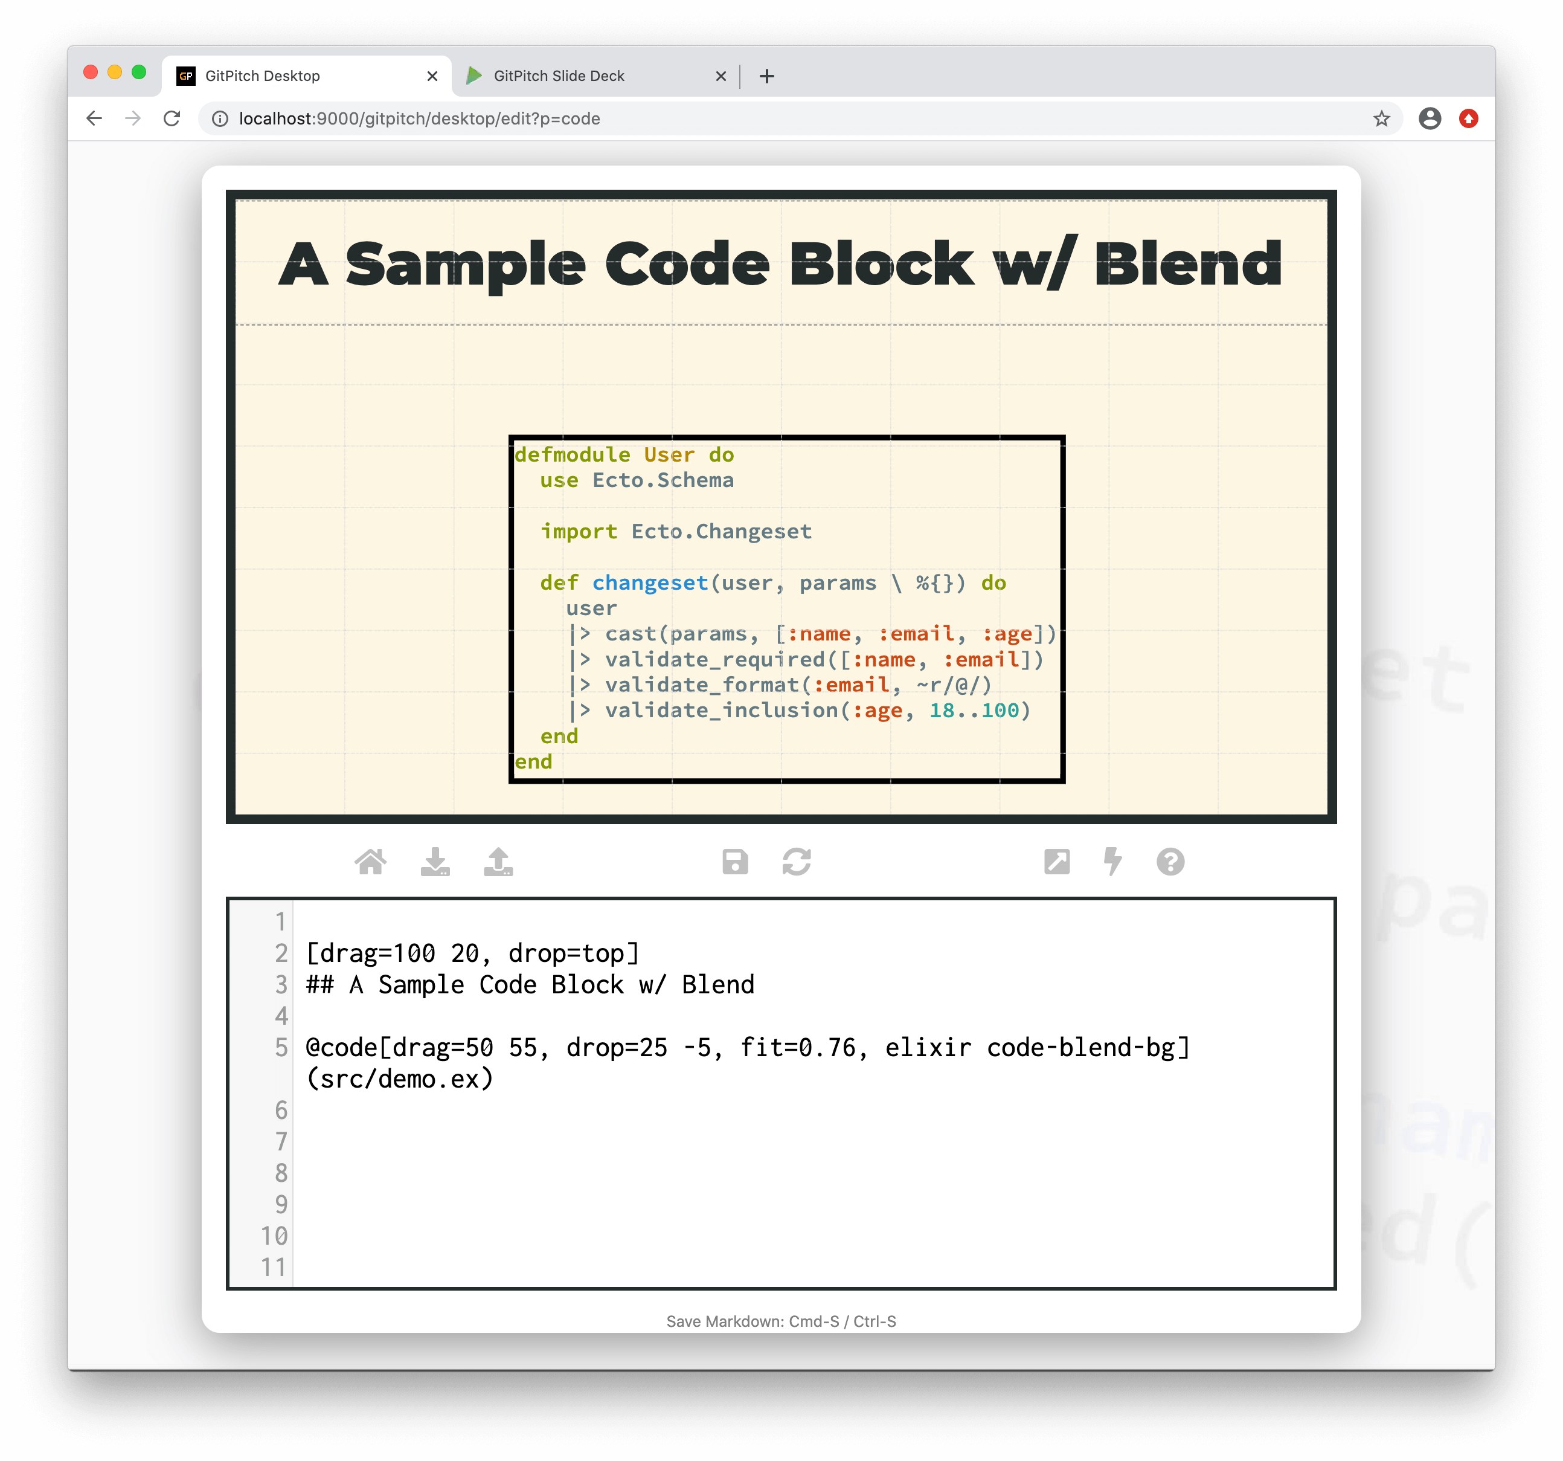Click the home icon in GitPitch toolbar
This screenshot has height=1461, width=1563.
click(x=370, y=862)
